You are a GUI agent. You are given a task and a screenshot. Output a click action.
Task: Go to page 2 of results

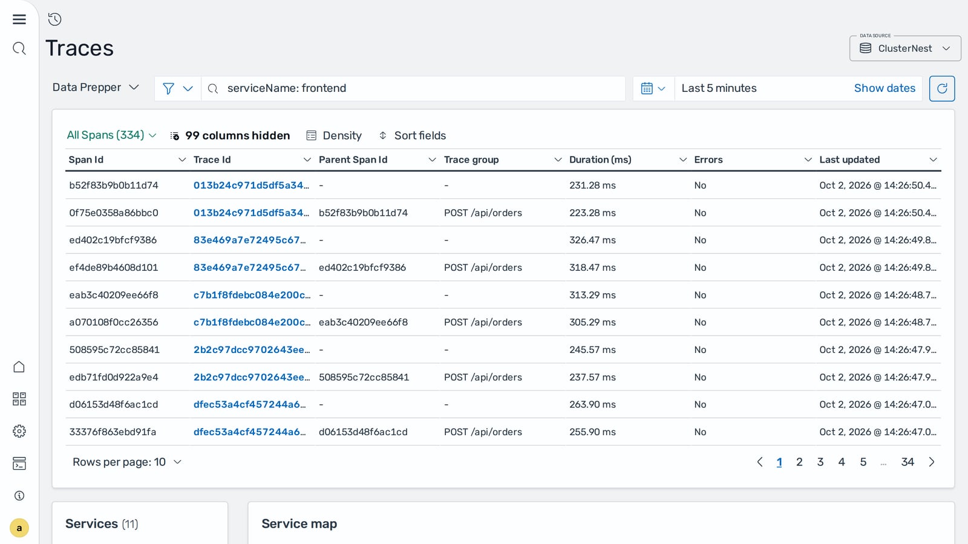pyautogui.click(x=799, y=462)
